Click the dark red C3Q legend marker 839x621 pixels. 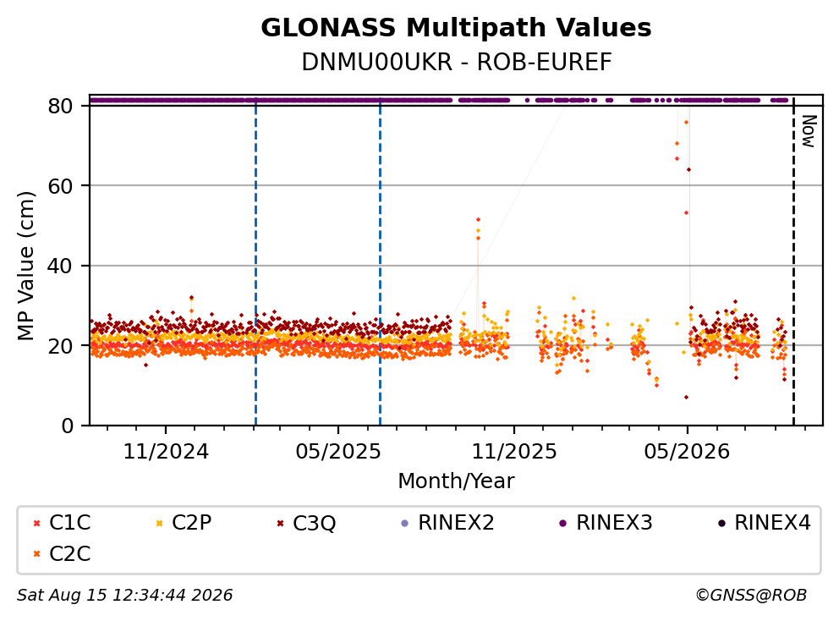click(x=281, y=523)
